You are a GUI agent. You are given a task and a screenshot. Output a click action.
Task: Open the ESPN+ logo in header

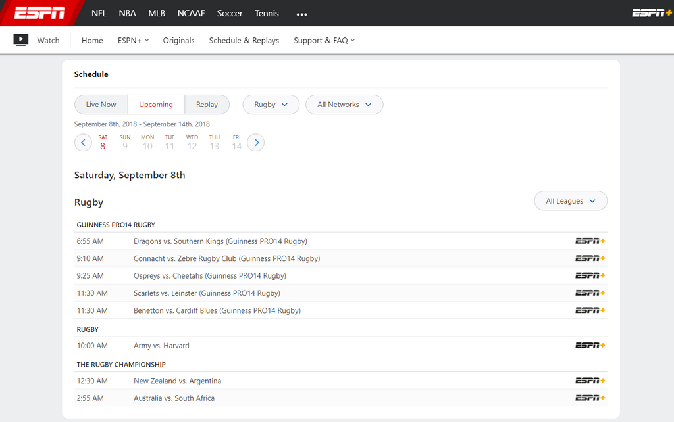point(652,13)
